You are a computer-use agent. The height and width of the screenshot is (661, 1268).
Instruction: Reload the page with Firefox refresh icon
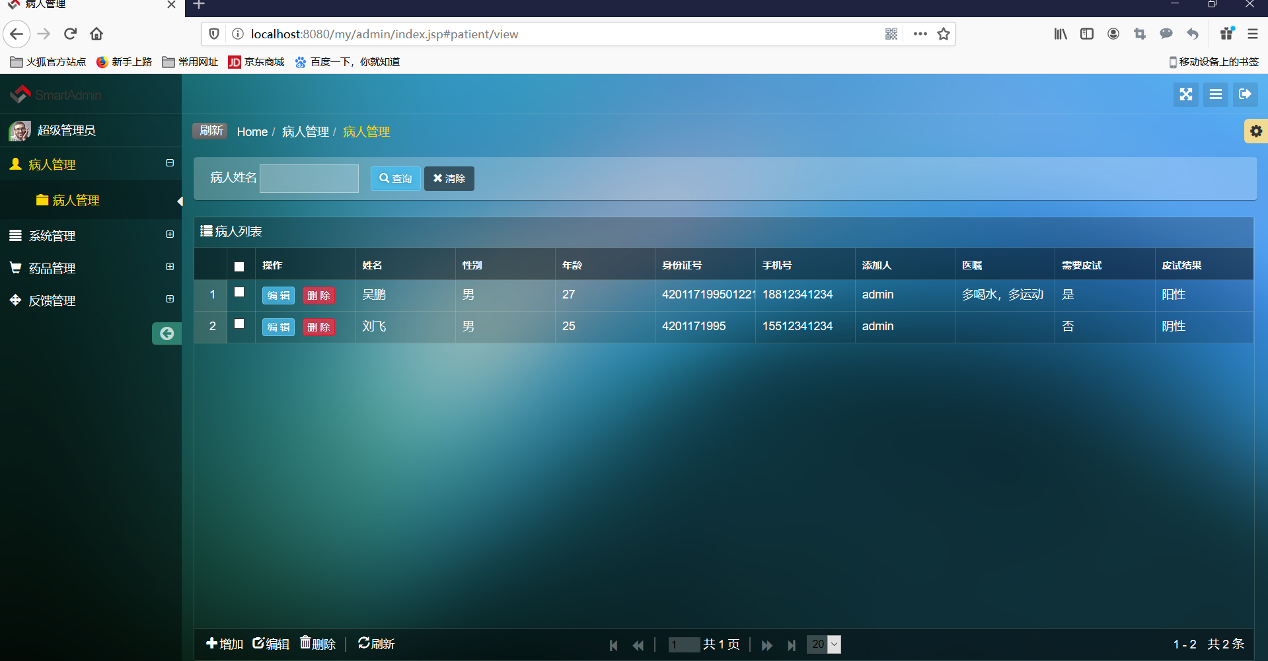pyautogui.click(x=69, y=34)
